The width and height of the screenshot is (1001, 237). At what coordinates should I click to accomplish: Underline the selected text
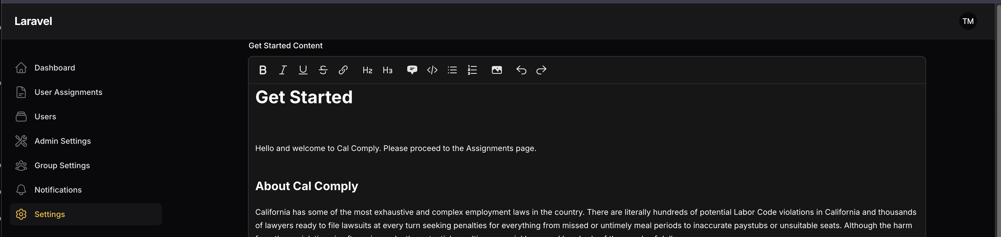tap(303, 70)
